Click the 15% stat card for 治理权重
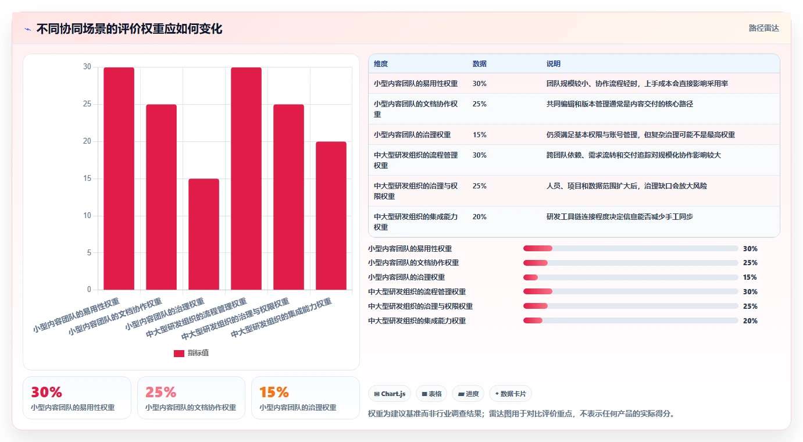The width and height of the screenshot is (803, 442). click(x=305, y=398)
